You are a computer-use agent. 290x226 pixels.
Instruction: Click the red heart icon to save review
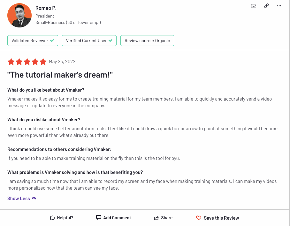click(199, 218)
